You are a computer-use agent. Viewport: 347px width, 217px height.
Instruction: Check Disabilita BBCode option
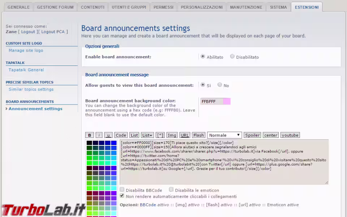pos(122,189)
